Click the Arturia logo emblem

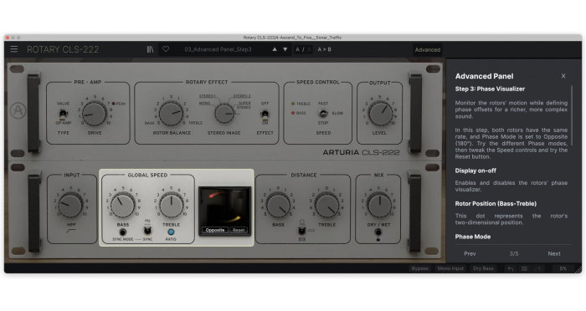(18, 110)
